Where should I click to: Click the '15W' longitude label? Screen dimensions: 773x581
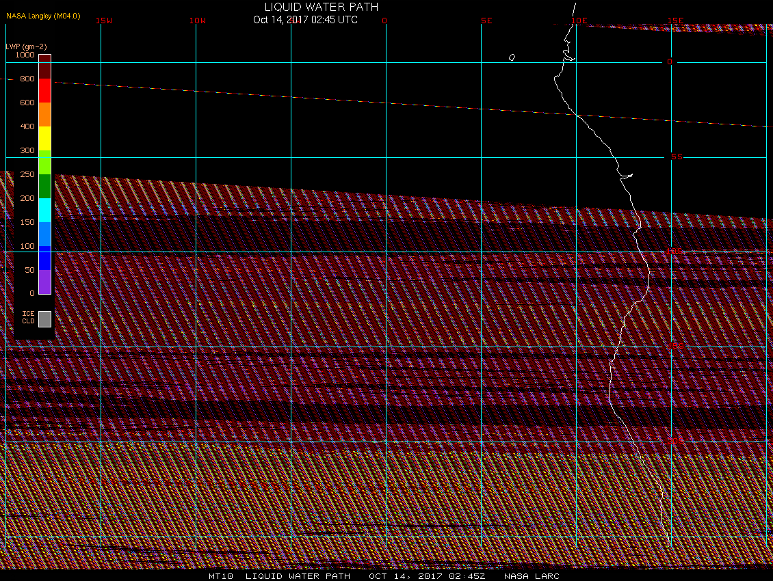104,21
